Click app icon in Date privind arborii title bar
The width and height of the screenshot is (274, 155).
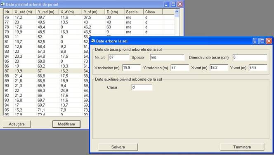pyautogui.click(x=2, y=4)
